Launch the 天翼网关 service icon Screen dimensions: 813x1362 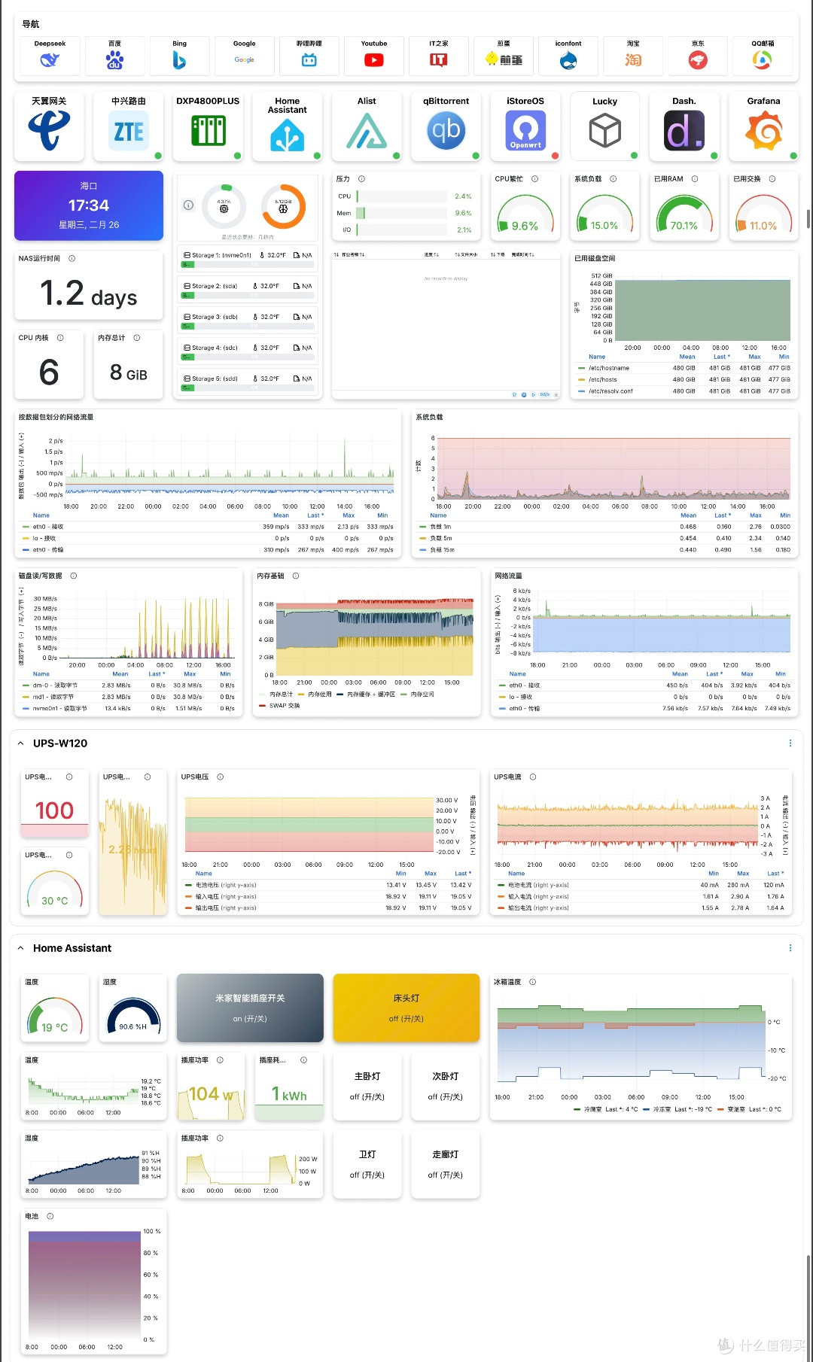[49, 131]
